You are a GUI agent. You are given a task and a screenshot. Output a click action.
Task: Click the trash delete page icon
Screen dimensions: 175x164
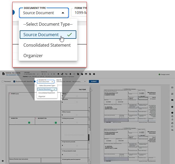point(70,74)
